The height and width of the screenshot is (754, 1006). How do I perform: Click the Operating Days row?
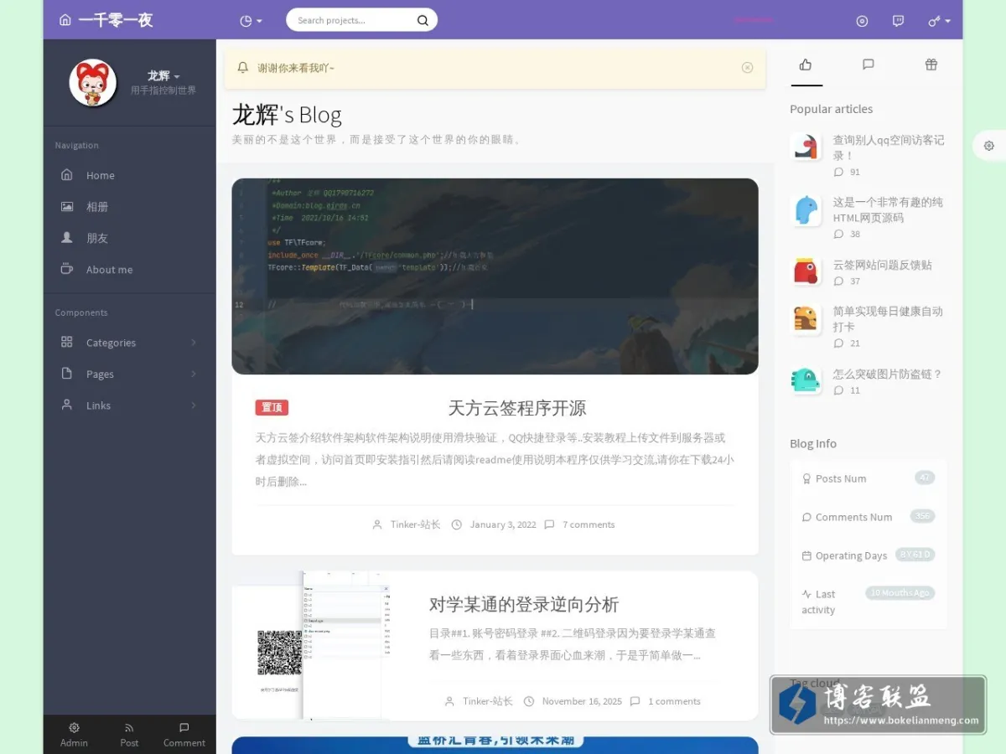869,555
